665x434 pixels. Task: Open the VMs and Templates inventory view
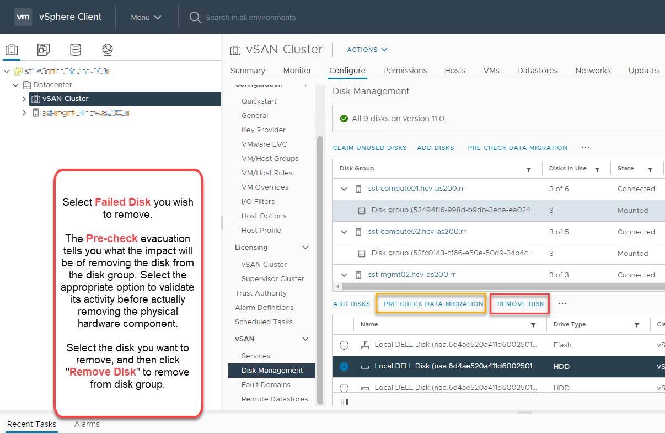pos(43,49)
